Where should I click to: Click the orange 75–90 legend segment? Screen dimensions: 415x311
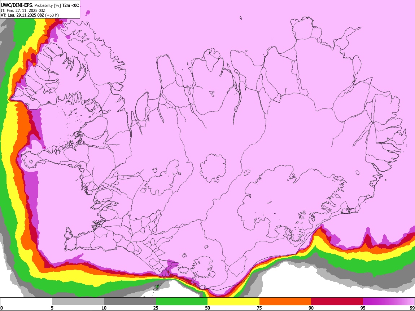(x=285, y=302)
